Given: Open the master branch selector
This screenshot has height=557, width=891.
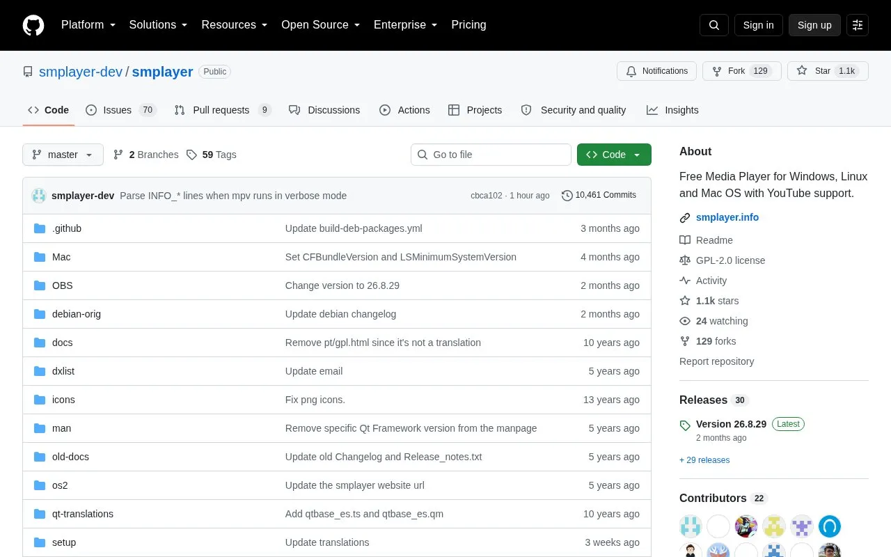Looking at the screenshot, I should (63, 155).
